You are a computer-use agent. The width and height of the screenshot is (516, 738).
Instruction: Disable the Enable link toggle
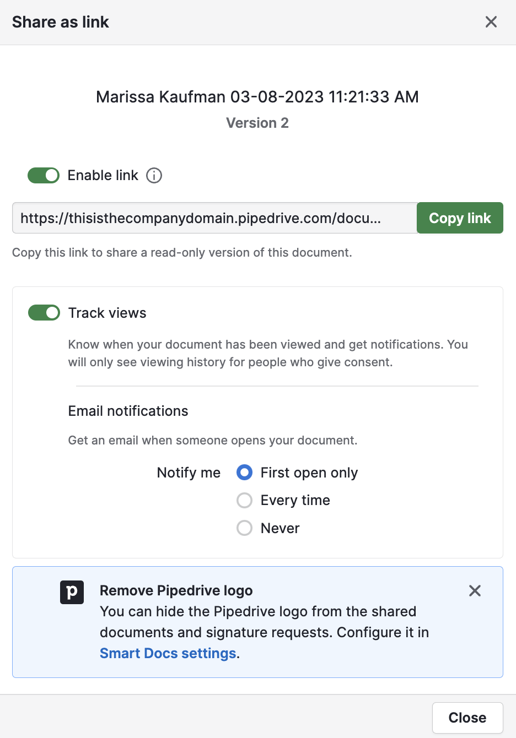(x=44, y=175)
